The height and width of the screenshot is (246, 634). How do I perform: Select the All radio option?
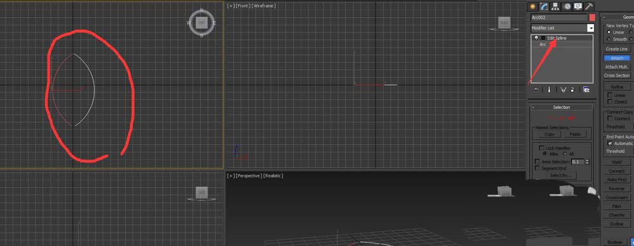point(566,153)
